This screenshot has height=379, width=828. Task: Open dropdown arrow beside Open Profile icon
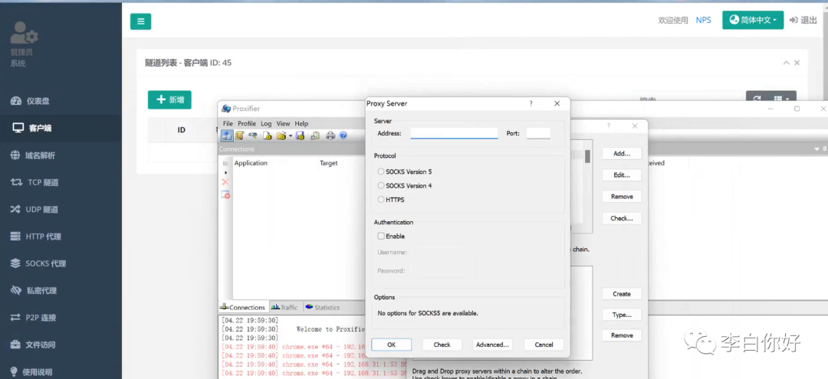coord(291,136)
